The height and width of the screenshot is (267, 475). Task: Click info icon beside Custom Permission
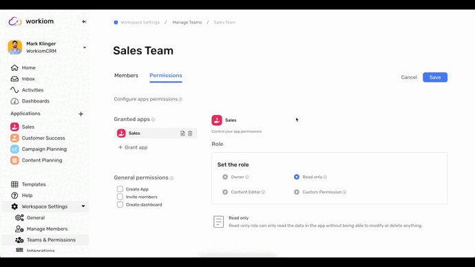(x=344, y=192)
